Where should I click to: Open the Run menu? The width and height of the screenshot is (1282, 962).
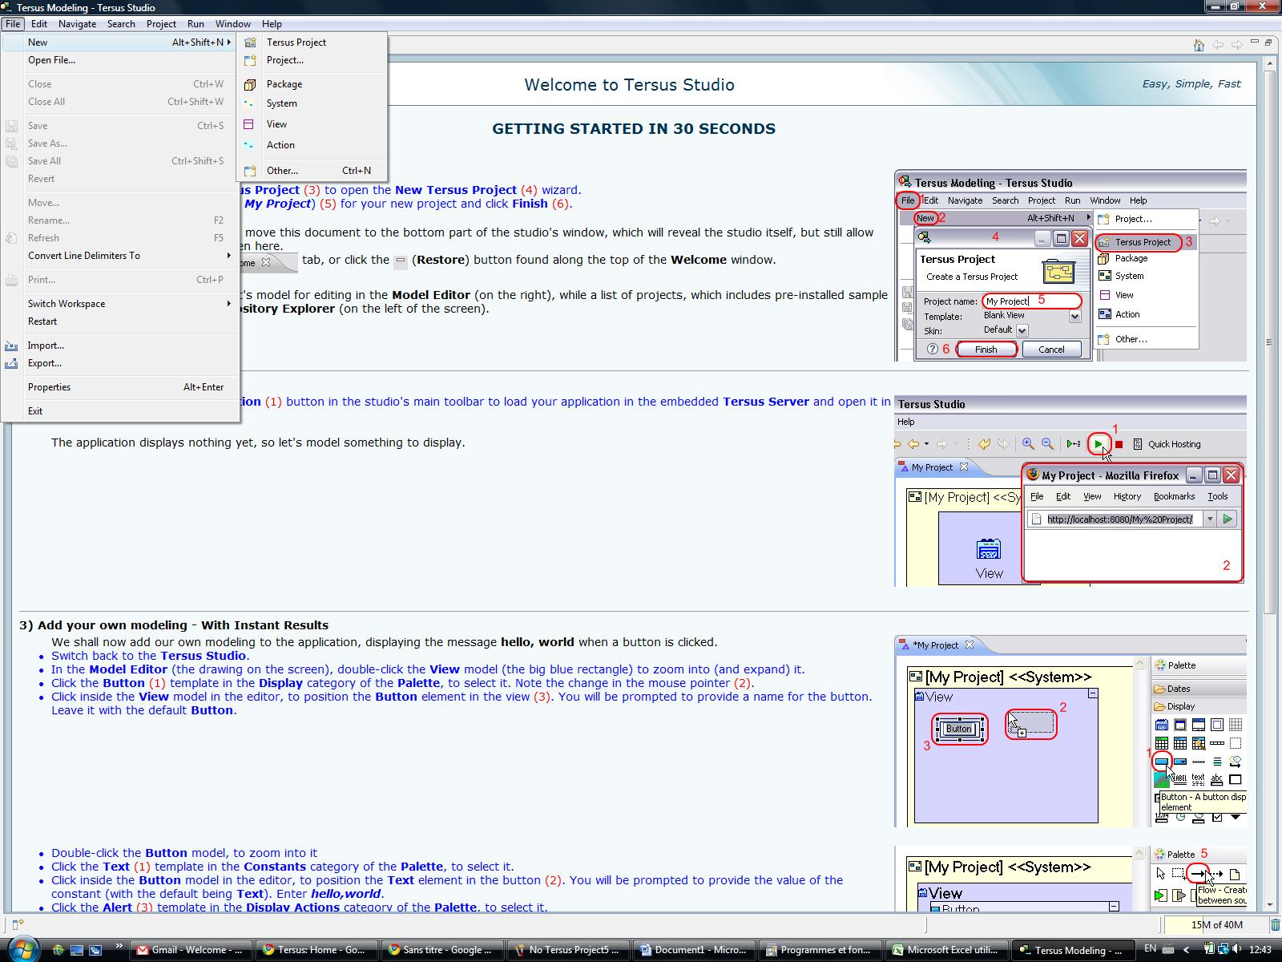(196, 24)
